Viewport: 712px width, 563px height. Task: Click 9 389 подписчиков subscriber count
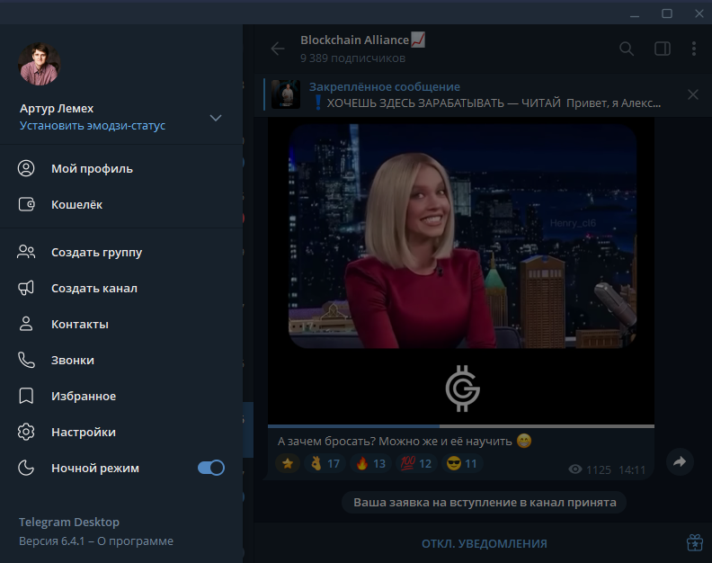click(x=352, y=58)
